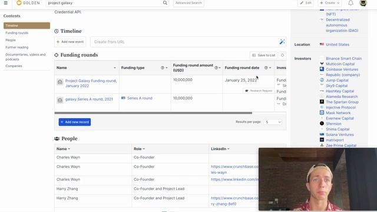Open Funding round date column dropdown arrow
This screenshot has width=377, height=212.
click(x=270, y=68)
